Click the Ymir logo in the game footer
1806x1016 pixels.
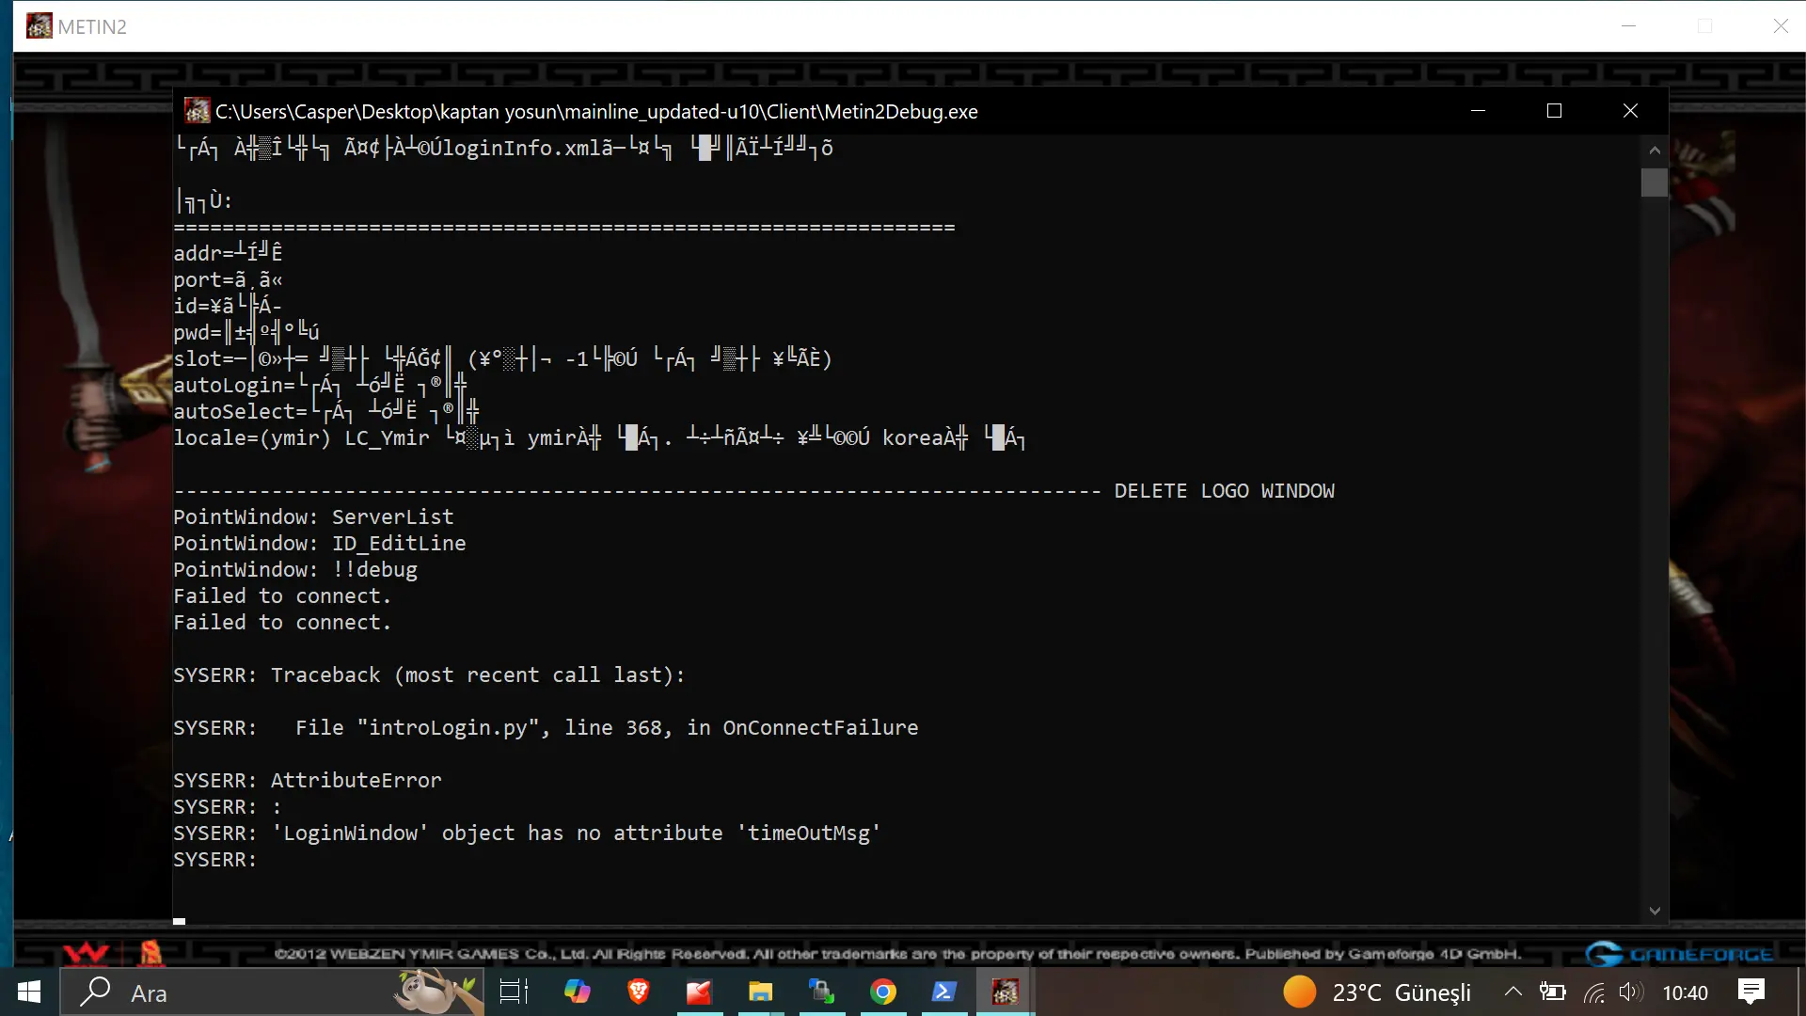[150, 954]
